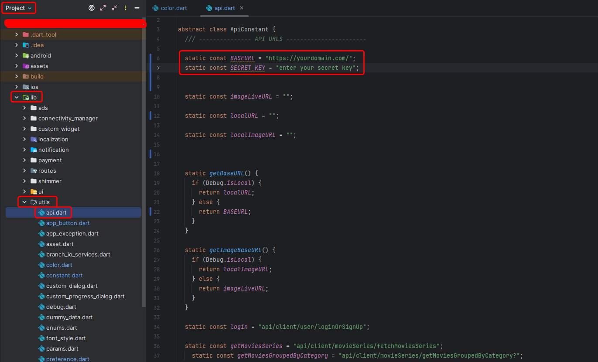Expand the payment folder chevron
This screenshot has width=598, height=362.
click(24, 160)
